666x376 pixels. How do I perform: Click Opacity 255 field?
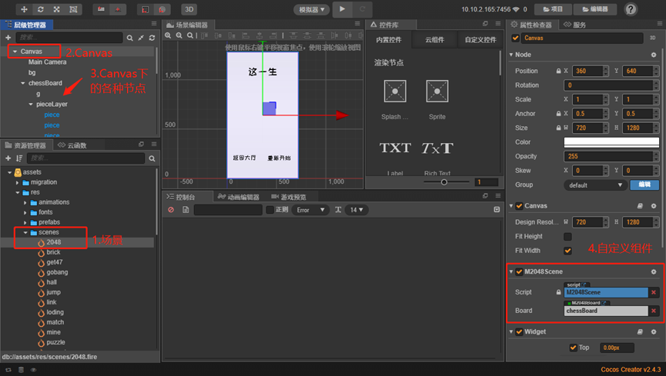(608, 157)
